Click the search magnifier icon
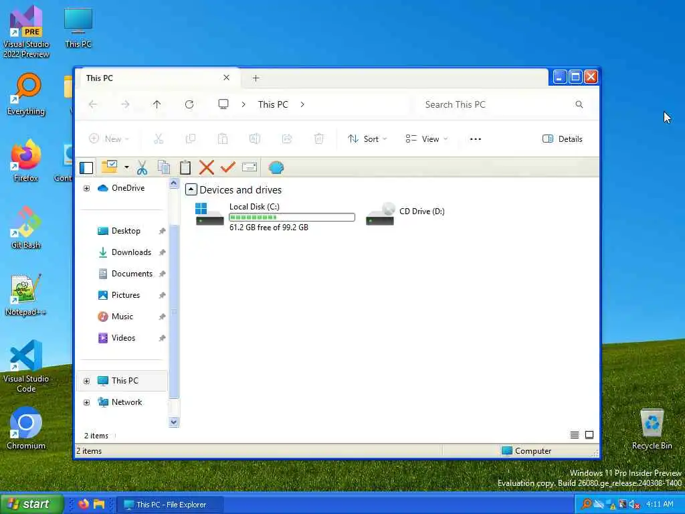Screen dimensions: 685x514 (579, 104)
